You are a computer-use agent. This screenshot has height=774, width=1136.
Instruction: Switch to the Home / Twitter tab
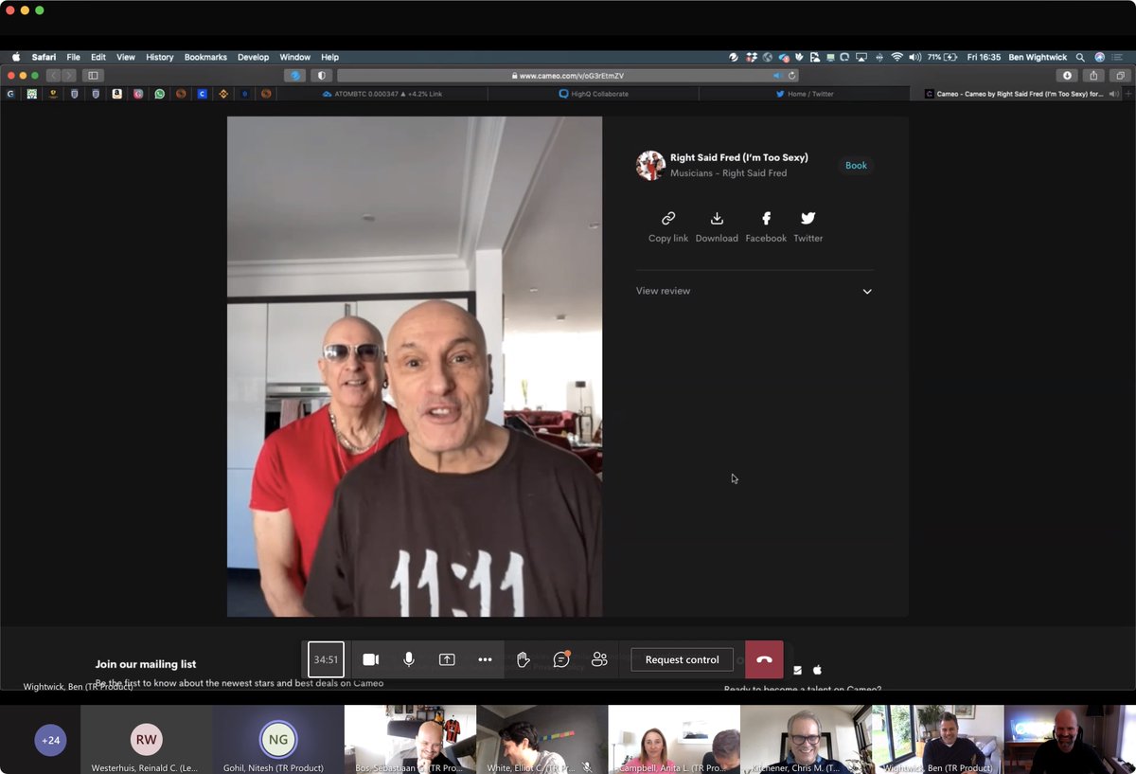click(x=805, y=94)
